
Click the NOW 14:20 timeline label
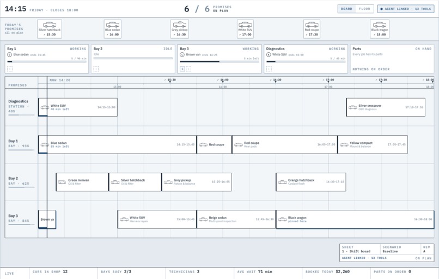point(60,80)
